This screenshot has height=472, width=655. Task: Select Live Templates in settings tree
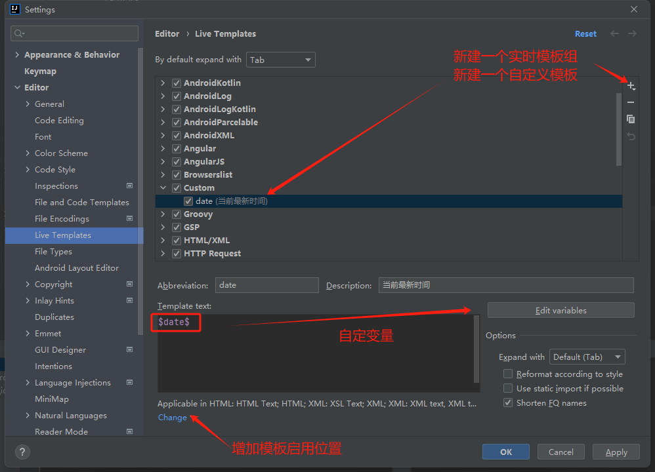point(74,235)
